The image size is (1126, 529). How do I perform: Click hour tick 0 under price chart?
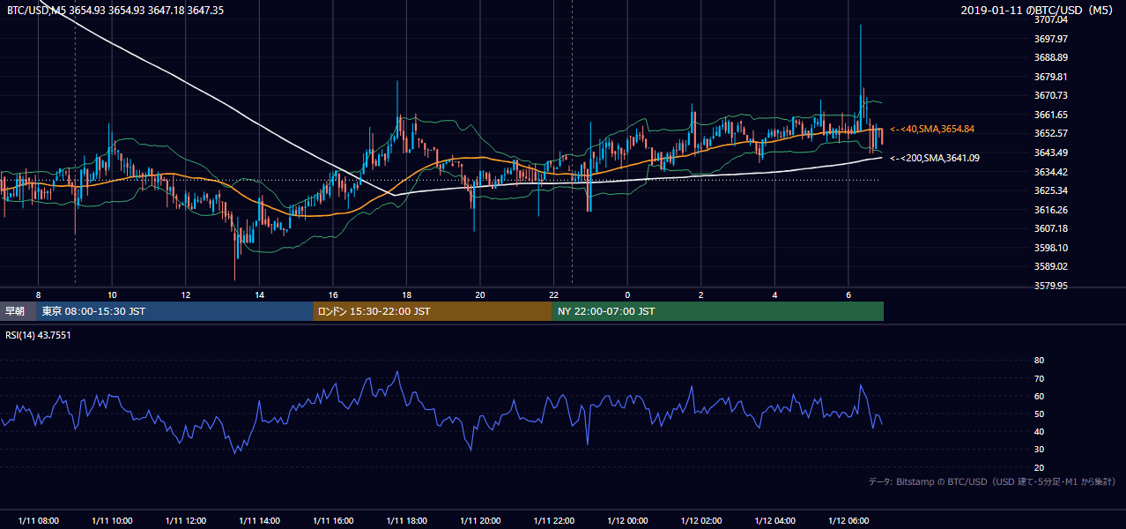[627, 294]
